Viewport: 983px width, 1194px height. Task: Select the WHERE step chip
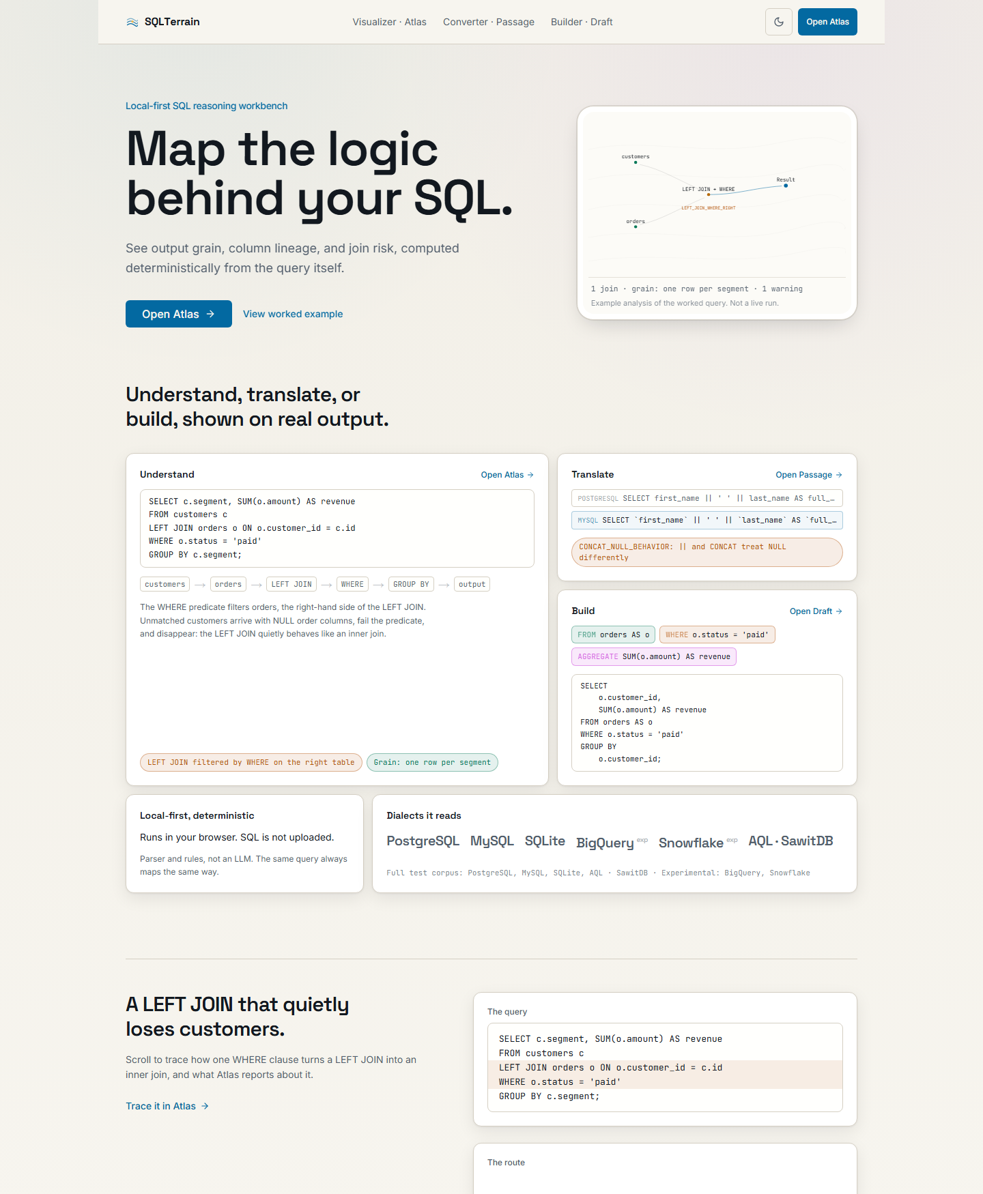(352, 584)
